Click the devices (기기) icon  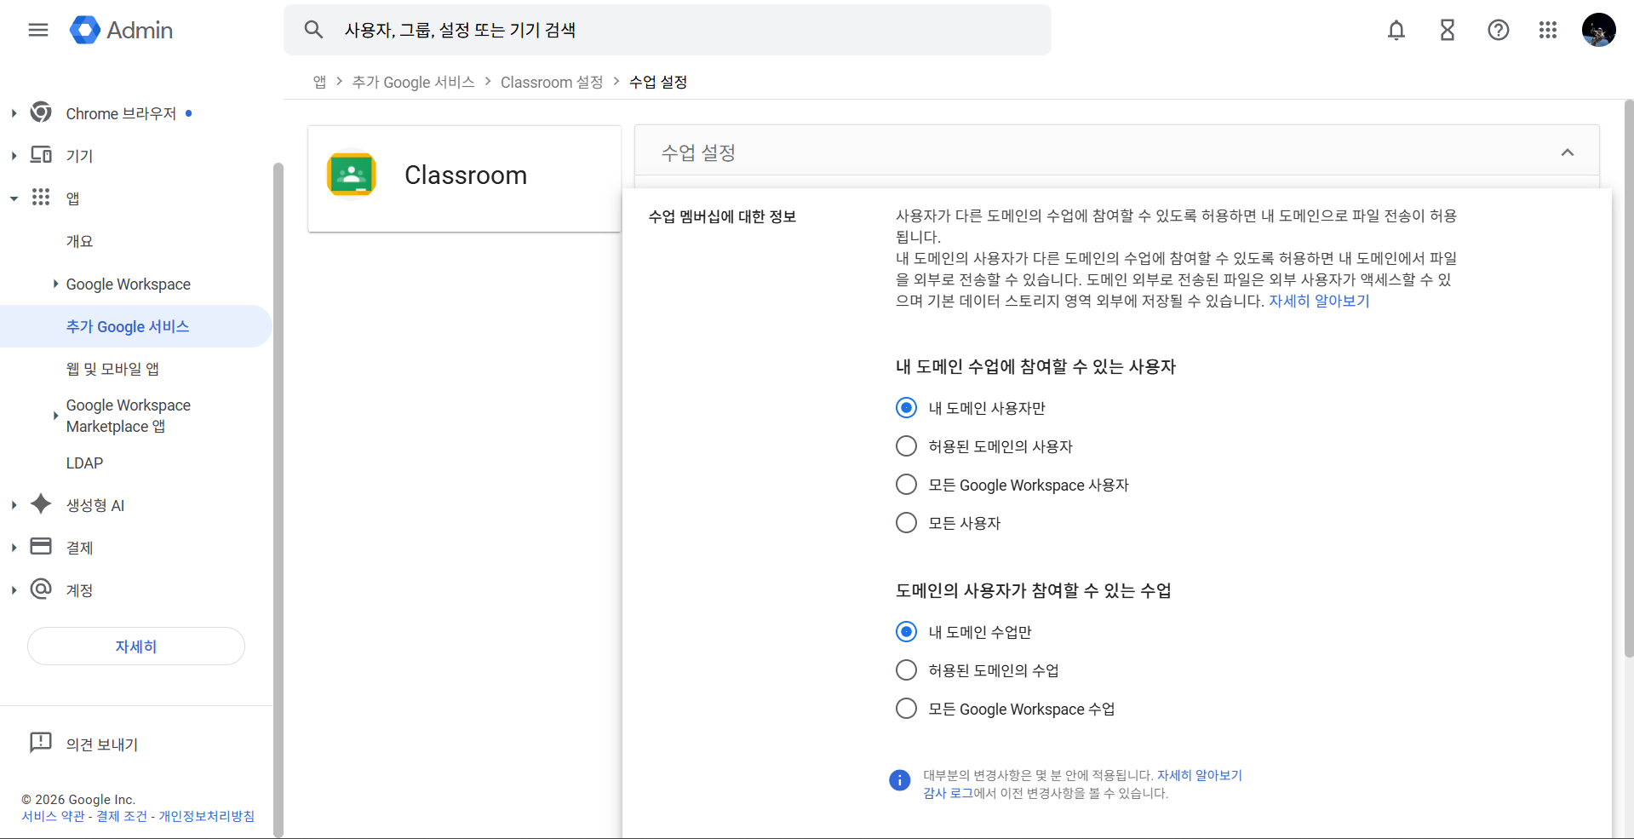tap(41, 155)
